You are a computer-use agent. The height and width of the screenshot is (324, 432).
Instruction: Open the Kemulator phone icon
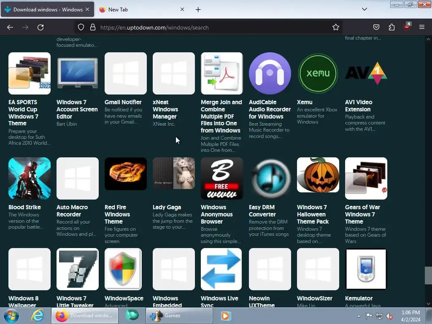[366, 269]
